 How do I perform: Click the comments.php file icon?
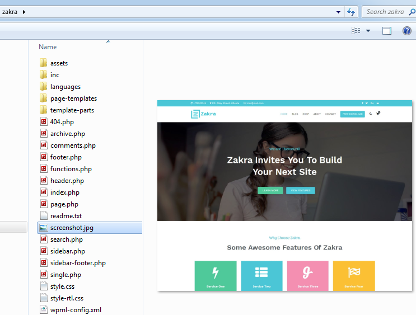pyautogui.click(x=44, y=145)
